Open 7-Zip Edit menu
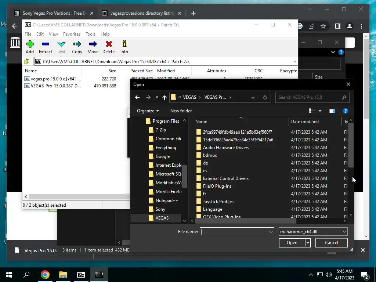The height and width of the screenshot is (282, 376). (x=40, y=34)
